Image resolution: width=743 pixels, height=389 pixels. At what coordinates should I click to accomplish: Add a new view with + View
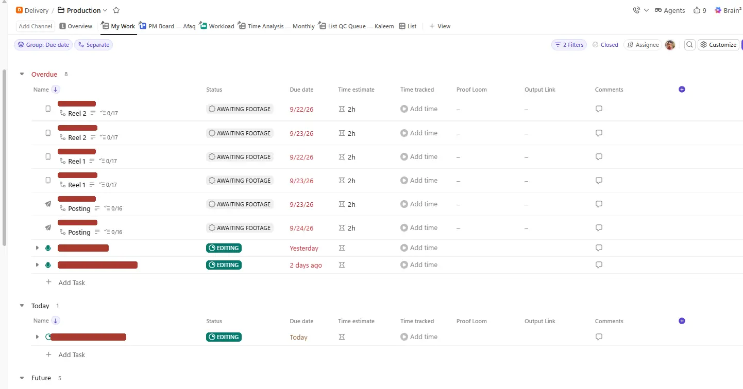tap(440, 26)
